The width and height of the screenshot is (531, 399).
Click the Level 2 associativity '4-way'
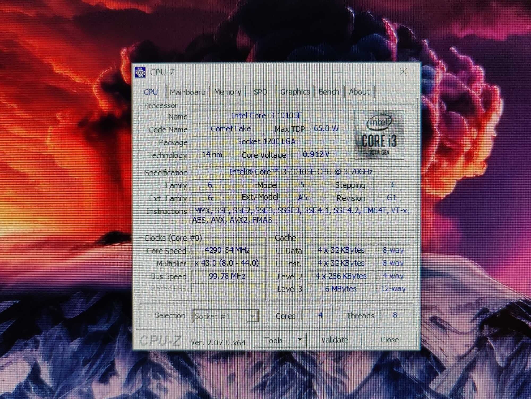(x=393, y=276)
